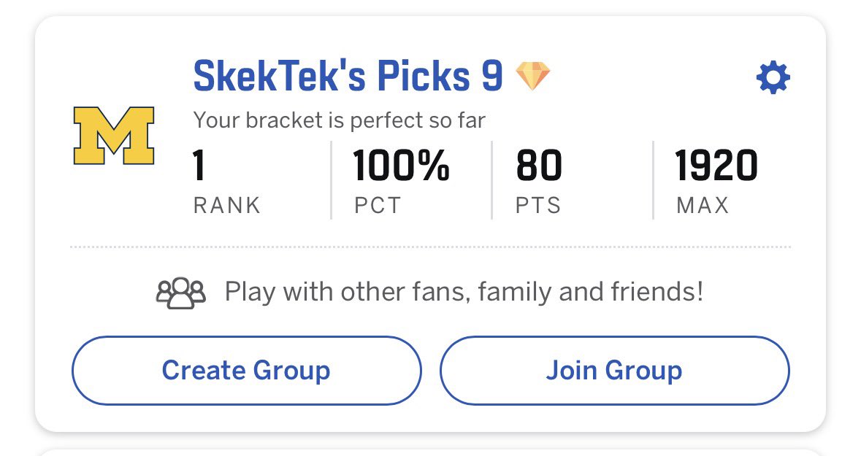Open the SkekTek's Picks 9 bracket title
This screenshot has width=861, height=456.
(x=348, y=76)
